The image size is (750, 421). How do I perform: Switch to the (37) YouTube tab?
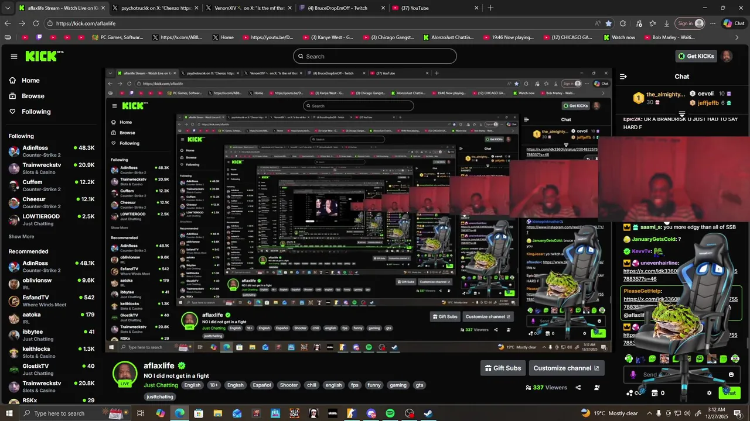pos(436,8)
